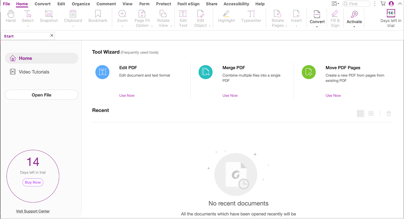
Task: Click the Find search field
Action: click(x=357, y=4)
